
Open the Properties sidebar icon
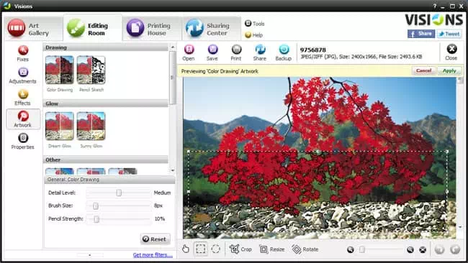tap(23, 141)
